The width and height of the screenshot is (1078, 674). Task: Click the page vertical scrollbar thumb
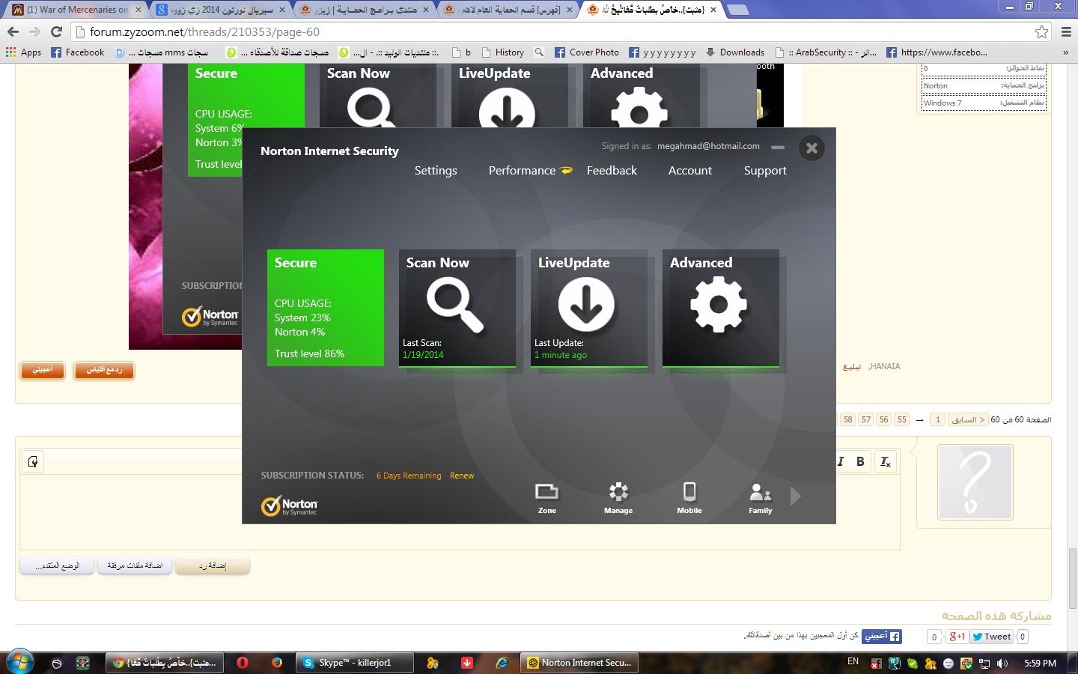(x=1072, y=580)
